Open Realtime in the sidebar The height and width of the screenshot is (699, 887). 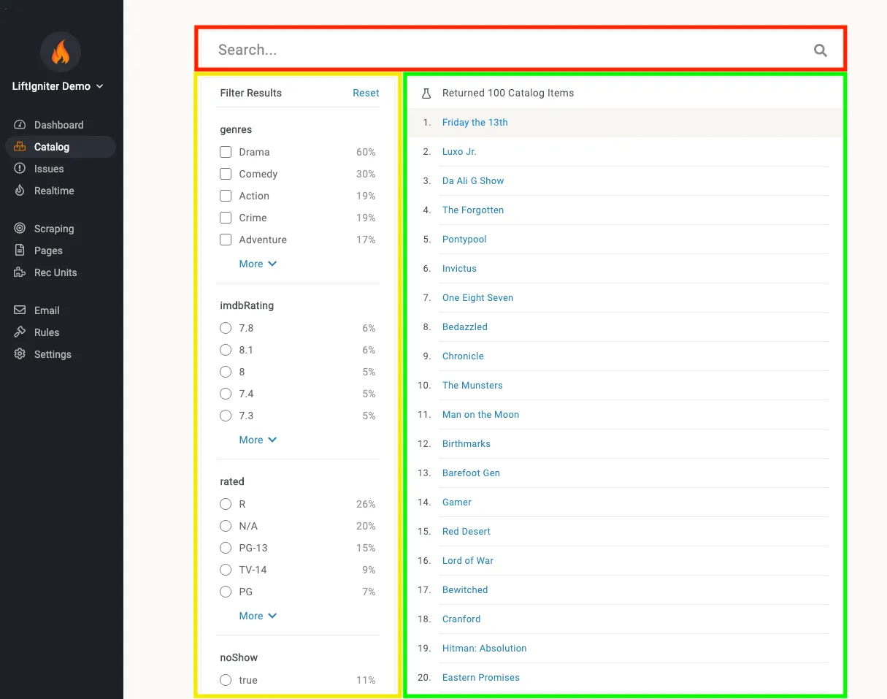click(60, 191)
